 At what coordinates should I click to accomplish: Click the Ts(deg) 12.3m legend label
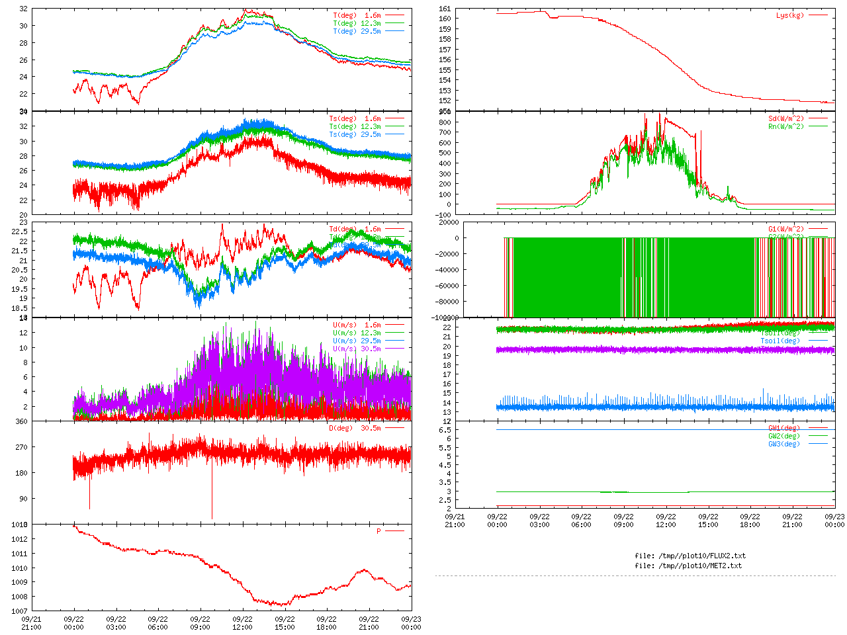[x=355, y=126]
